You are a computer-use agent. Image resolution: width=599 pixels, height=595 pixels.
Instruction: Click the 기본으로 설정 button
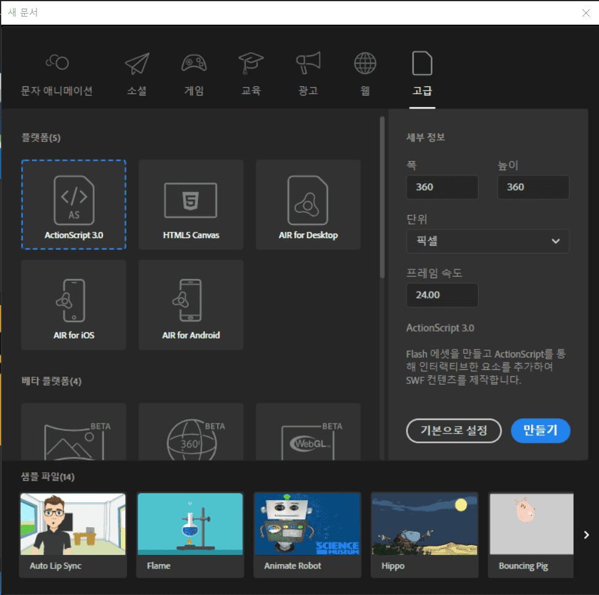454,431
